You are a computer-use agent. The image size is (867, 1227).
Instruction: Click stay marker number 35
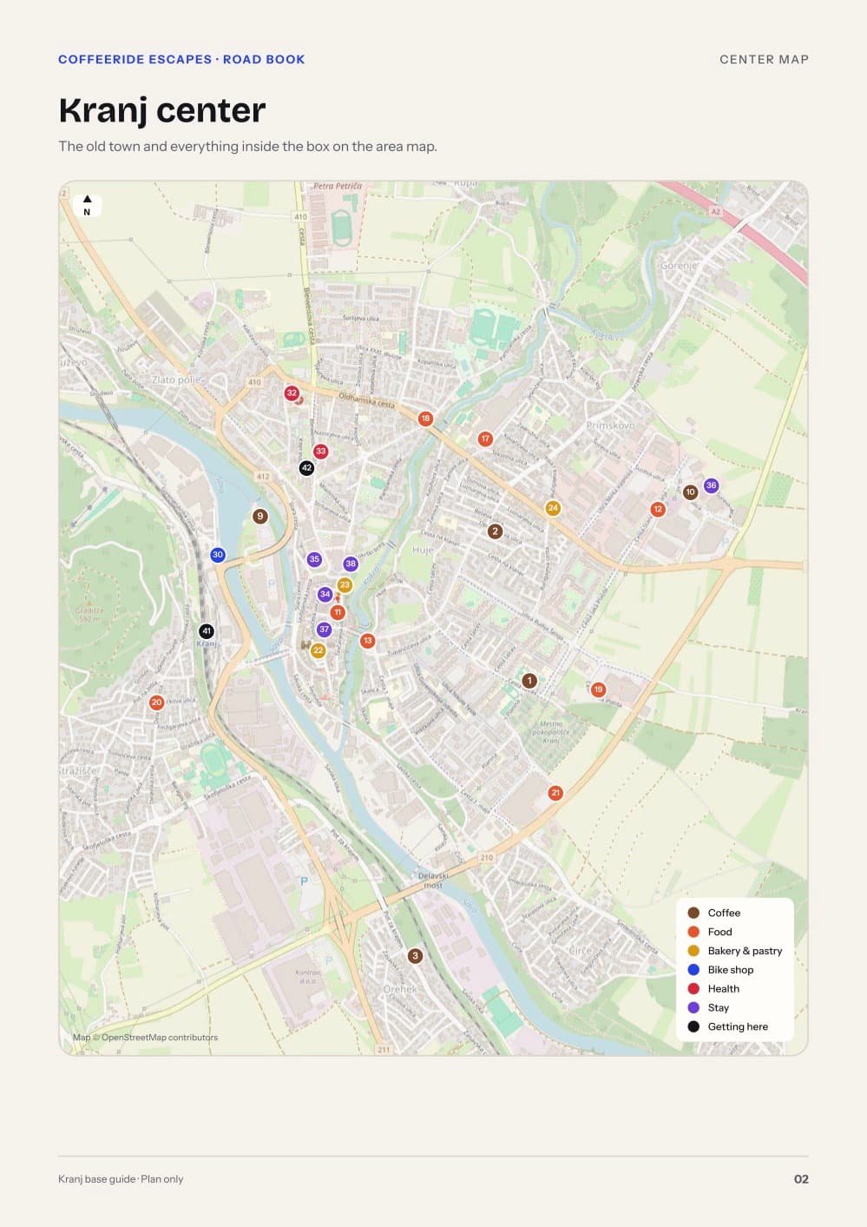pos(314,559)
